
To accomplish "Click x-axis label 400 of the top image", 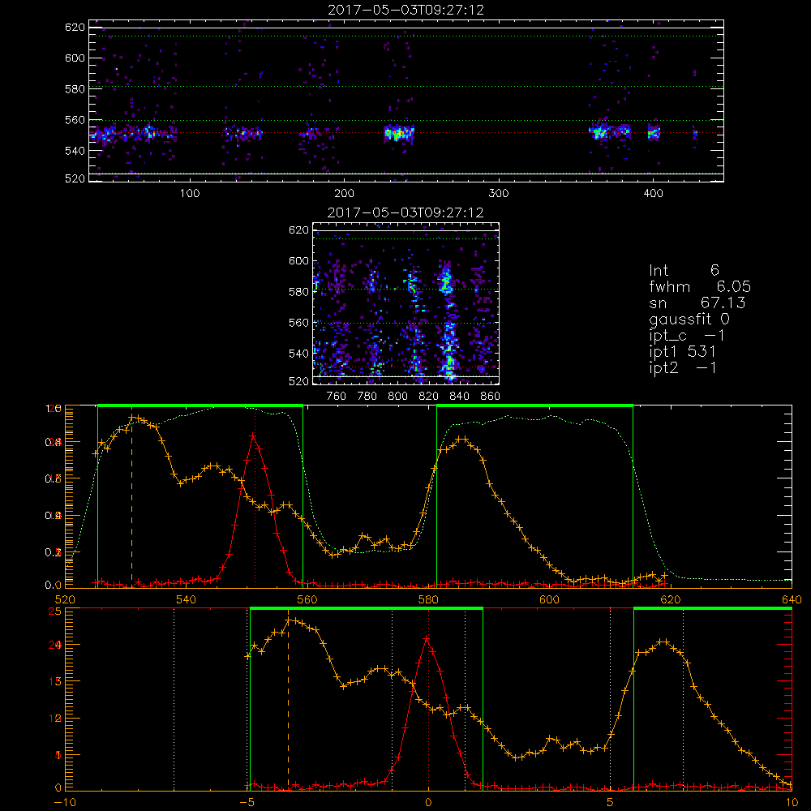I will 653,194.
